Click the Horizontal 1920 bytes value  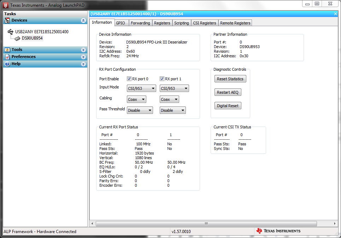point(145,153)
